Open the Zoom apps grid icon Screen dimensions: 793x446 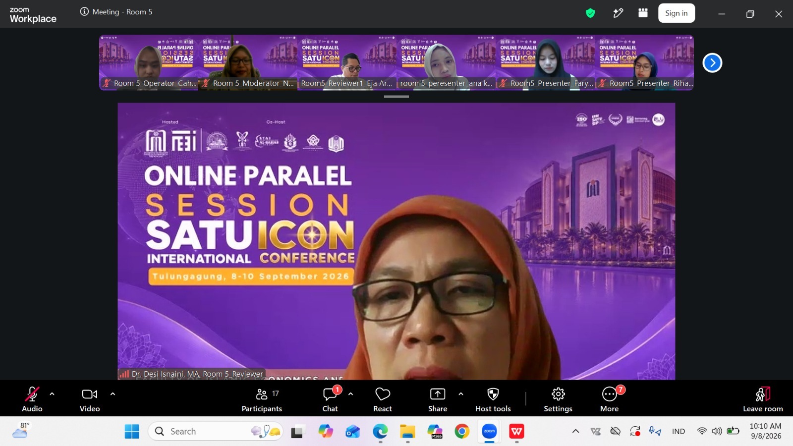point(643,13)
